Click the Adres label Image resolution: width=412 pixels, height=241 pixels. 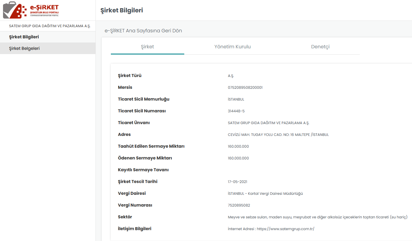tap(124, 134)
